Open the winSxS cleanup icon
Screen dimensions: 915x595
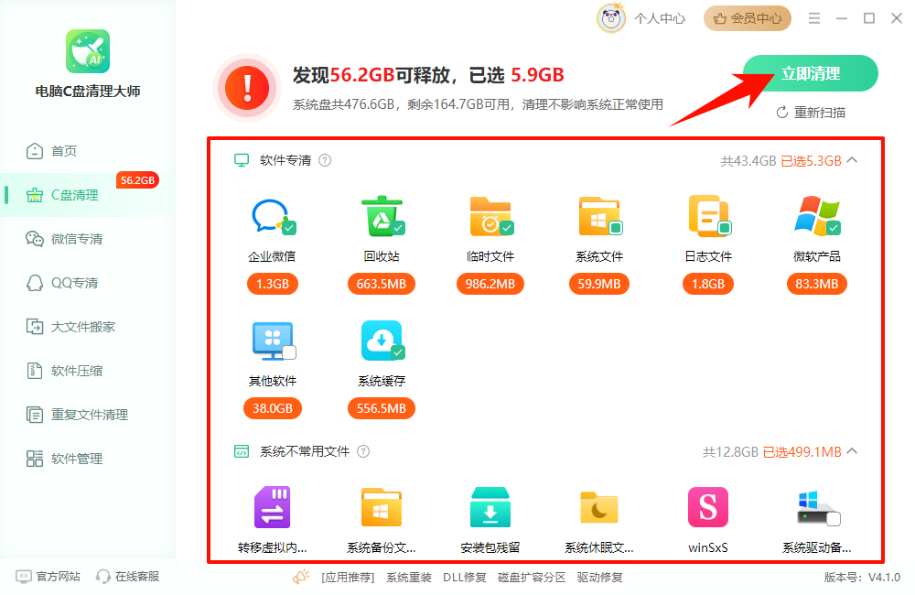[x=707, y=506]
